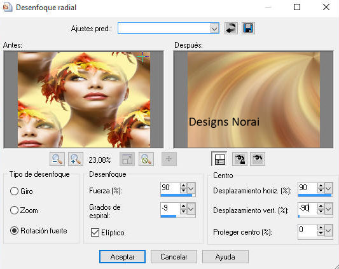The height and width of the screenshot is (269, 339).
Task: Click the proof preview eye icon
Action: (x=258, y=159)
